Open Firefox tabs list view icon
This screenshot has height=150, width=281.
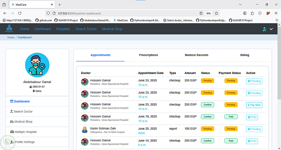pos(4,5)
